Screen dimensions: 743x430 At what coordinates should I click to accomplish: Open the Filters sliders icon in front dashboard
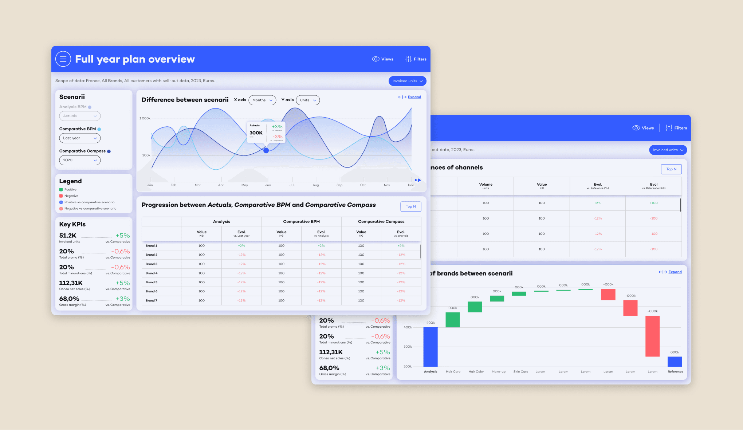pyautogui.click(x=408, y=59)
